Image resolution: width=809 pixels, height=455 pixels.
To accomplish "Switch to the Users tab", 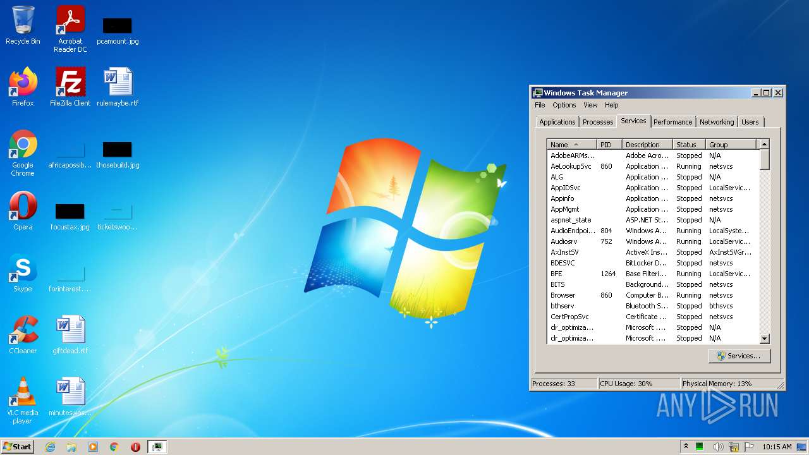I will click(750, 122).
